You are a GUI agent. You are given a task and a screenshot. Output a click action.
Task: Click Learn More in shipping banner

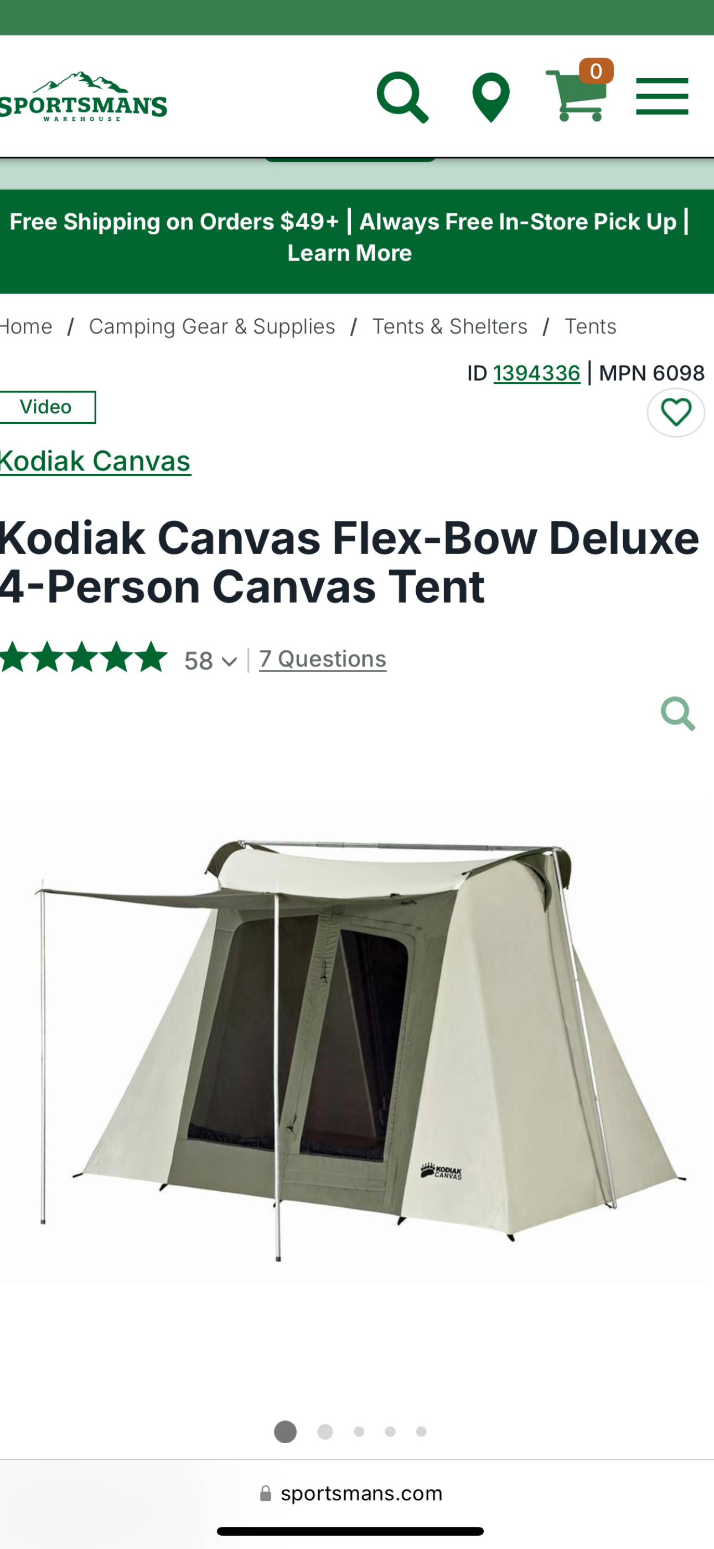[350, 253]
